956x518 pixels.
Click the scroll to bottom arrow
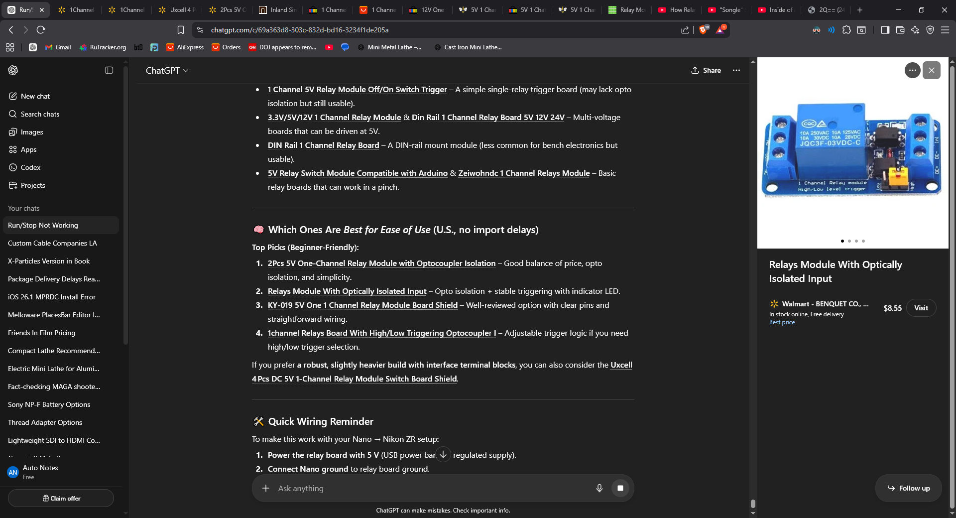(443, 454)
